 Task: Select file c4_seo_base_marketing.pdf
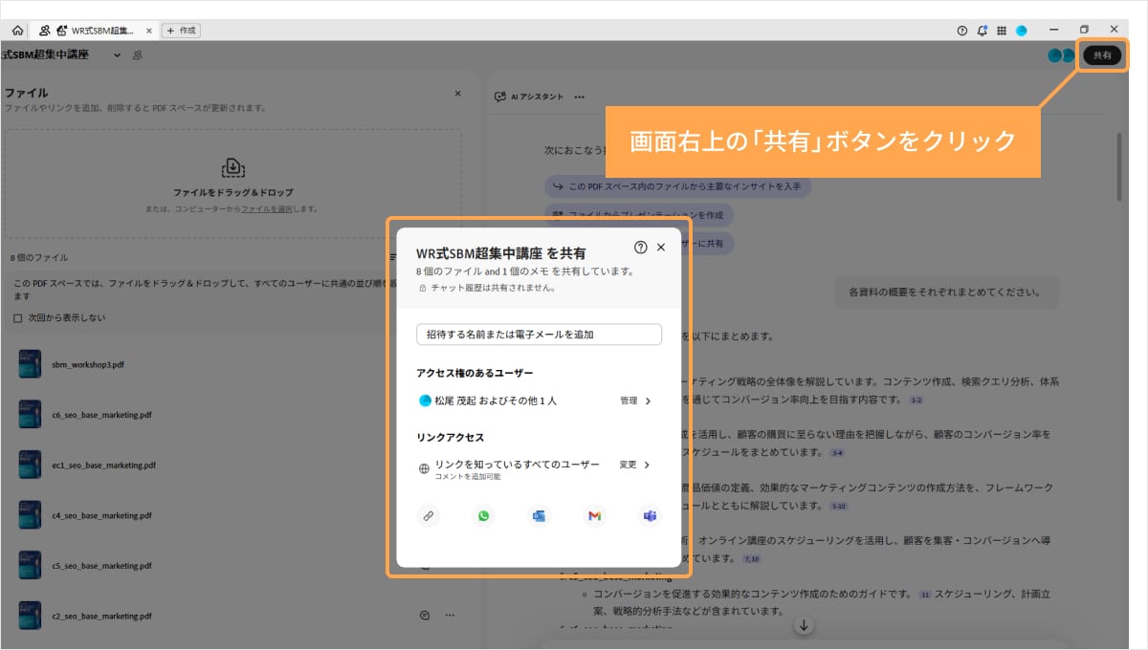(x=101, y=515)
